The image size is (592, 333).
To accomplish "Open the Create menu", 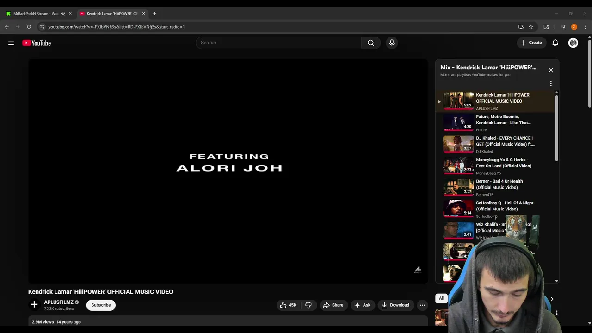I will (x=531, y=43).
